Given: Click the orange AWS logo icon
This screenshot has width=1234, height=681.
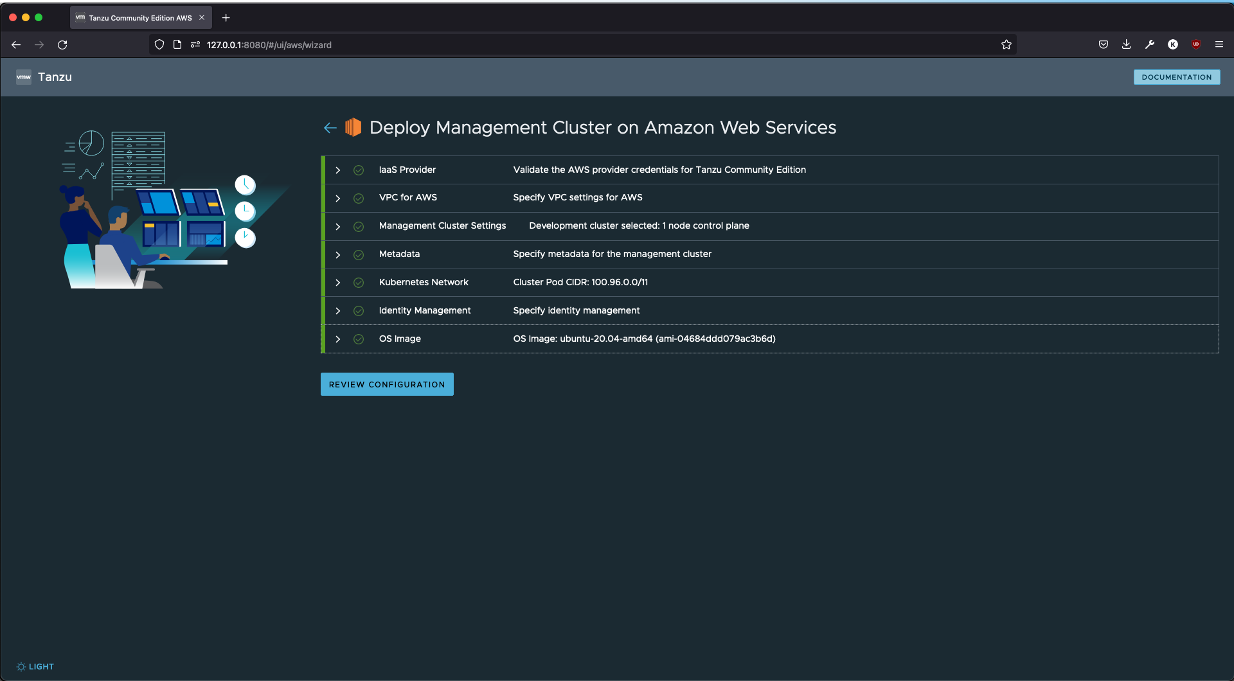Looking at the screenshot, I should [353, 127].
